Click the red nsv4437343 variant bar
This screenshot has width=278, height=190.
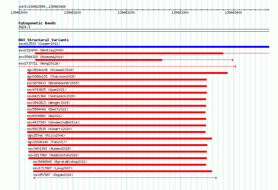(x=117, y=125)
